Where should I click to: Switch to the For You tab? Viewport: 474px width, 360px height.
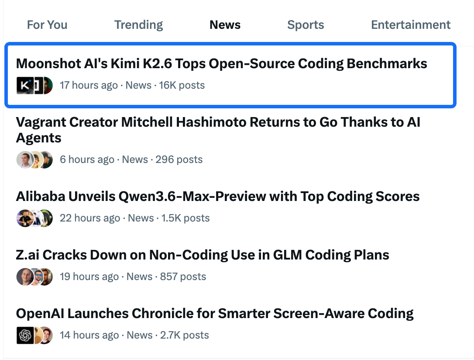point(47,25)
